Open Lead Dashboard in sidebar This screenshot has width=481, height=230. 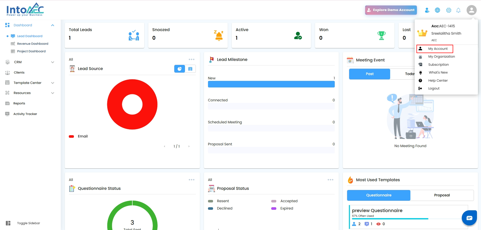[30, 36]
